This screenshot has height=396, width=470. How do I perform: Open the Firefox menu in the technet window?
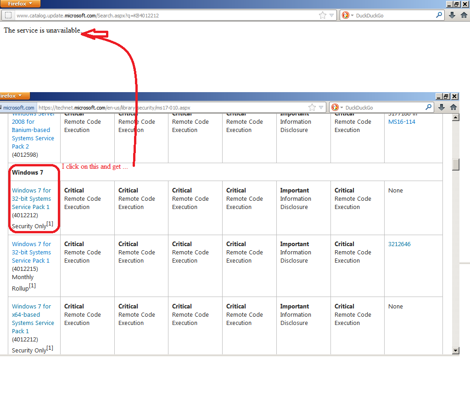pyautogui.click(x=14, y=96)
